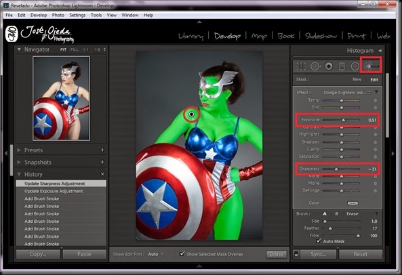Screen dimensions: 402x275
Task: Click the Paste button
Action: [84, 254]
